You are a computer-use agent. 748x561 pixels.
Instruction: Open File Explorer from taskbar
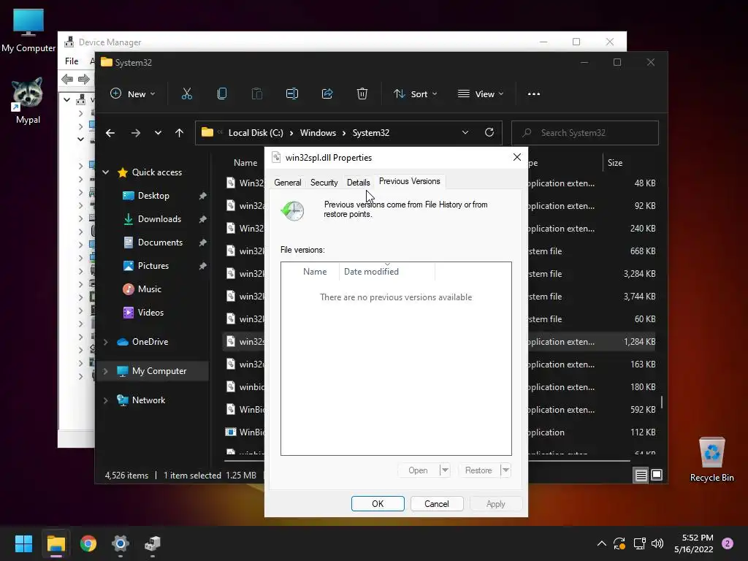(56, 543)
